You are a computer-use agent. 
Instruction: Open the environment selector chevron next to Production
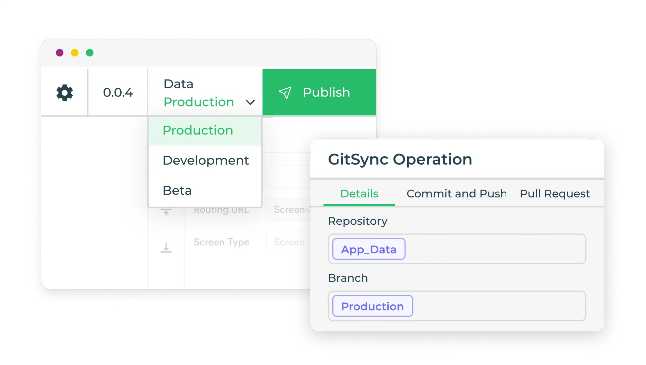tap(250, 102)
